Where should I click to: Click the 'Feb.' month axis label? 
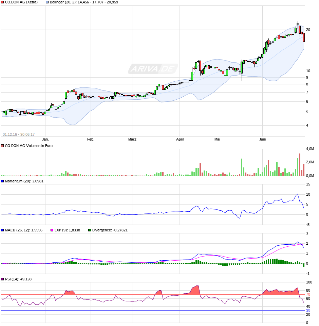click(91, 139)
